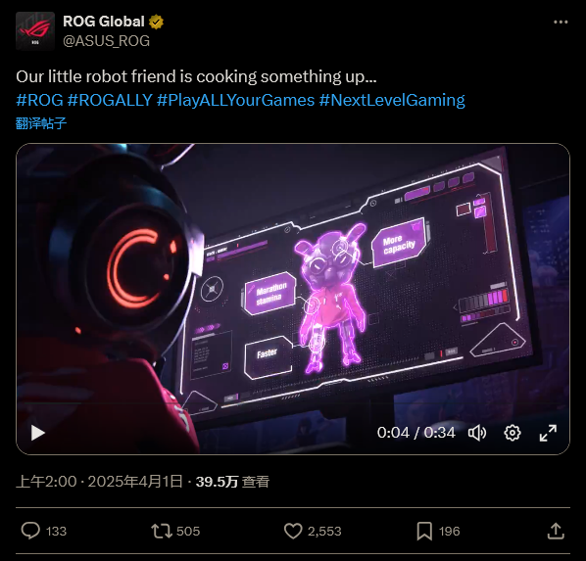Image resolution: width=586 pixels, height=561 pixels.
Task: Click the 39.5万 查看 view count
Action: coord(232,482)
